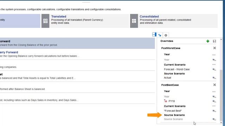Toggle the Overrides panel view icon
Screen dimensions: 225x126
point(154,35)
